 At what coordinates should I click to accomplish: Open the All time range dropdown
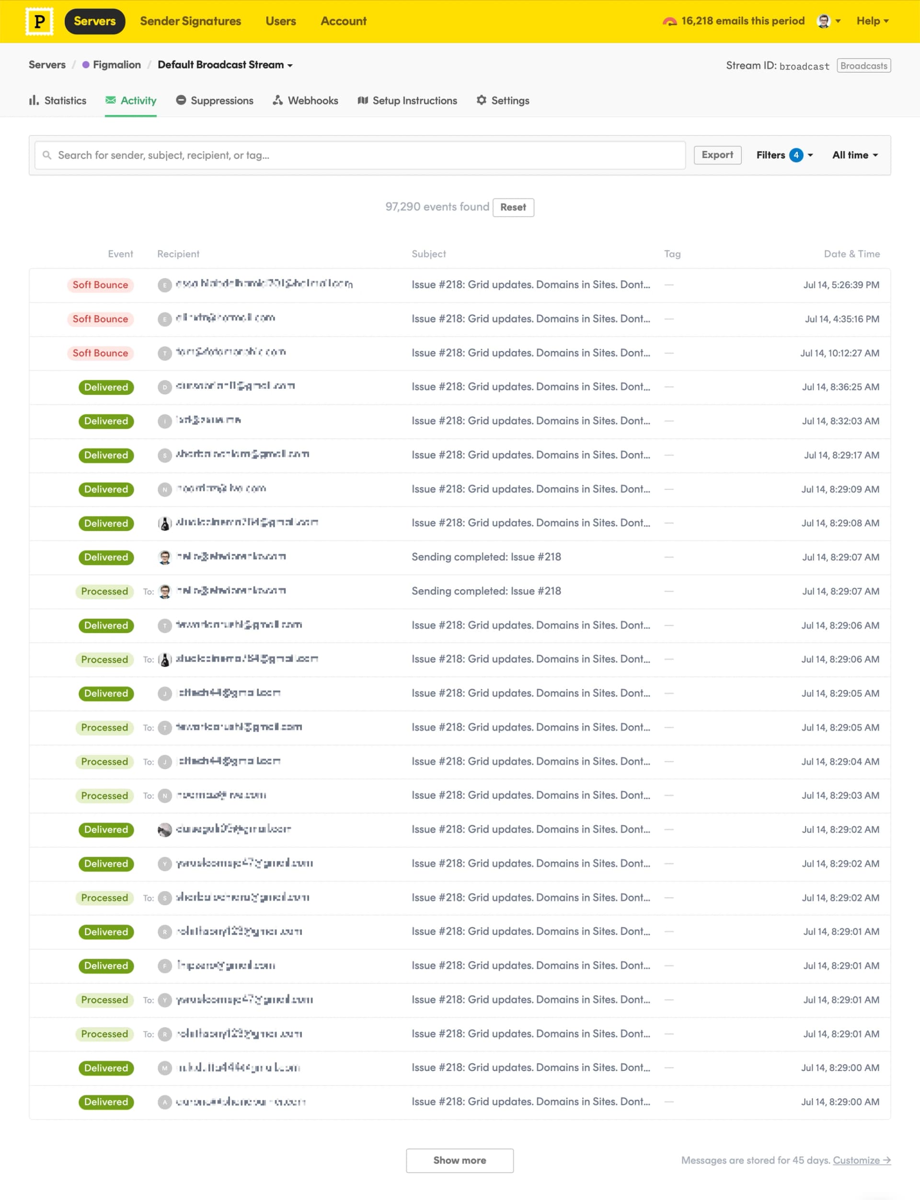[x=855, y=155]
